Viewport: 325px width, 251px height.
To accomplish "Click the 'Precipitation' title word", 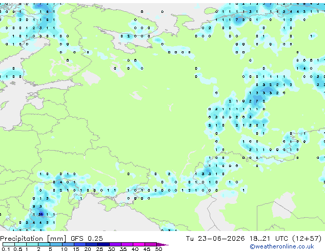I will point(22,239).
